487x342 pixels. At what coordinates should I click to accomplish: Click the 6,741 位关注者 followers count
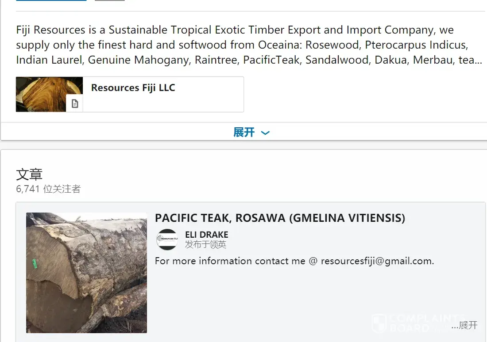(48, 189)
